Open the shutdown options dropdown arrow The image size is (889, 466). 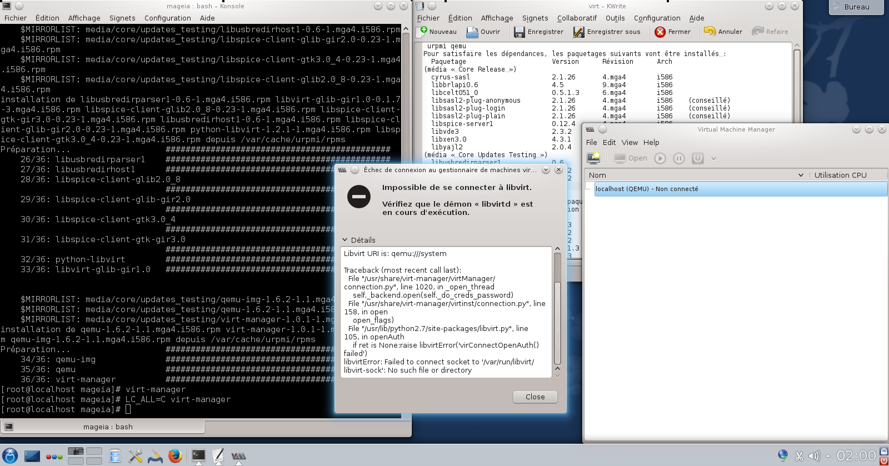point(713,158)
